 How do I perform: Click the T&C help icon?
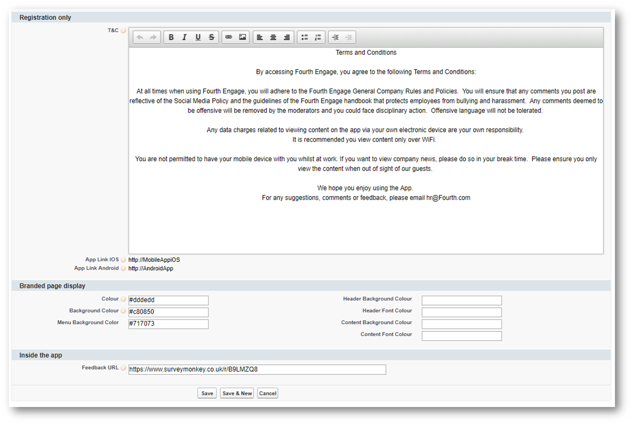[x=123, y=30]
